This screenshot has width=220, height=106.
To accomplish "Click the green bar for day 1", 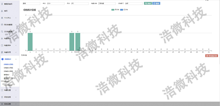I will (x=30, y=42).
